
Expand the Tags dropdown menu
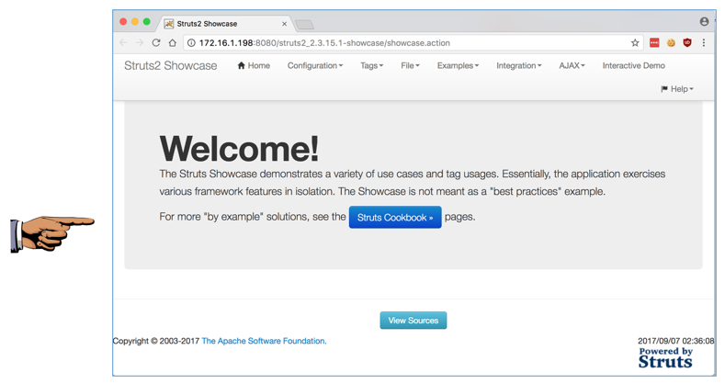click(372, 65)
